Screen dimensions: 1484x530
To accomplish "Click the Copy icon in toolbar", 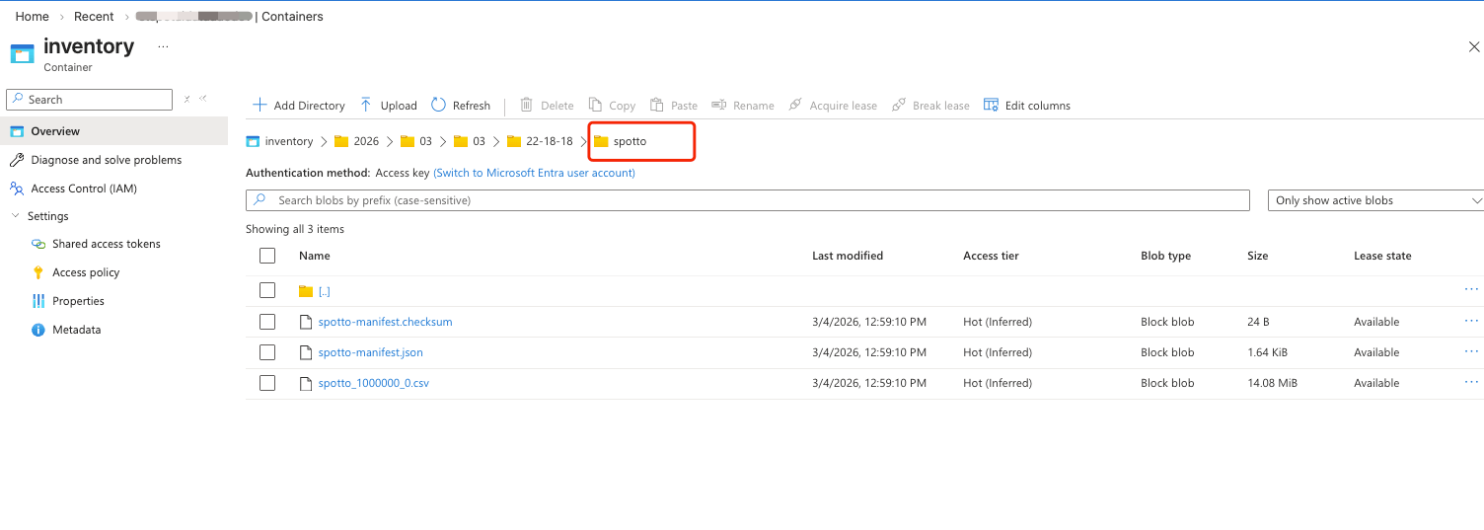I will pyautogui.click(x=595, y=105).
